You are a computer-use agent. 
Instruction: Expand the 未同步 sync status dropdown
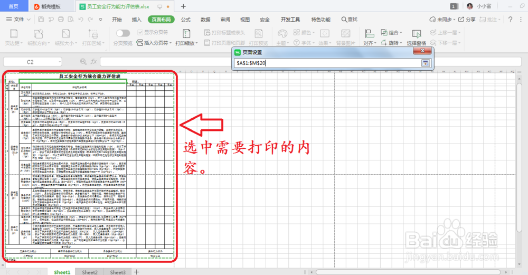[x=454, y=20]
